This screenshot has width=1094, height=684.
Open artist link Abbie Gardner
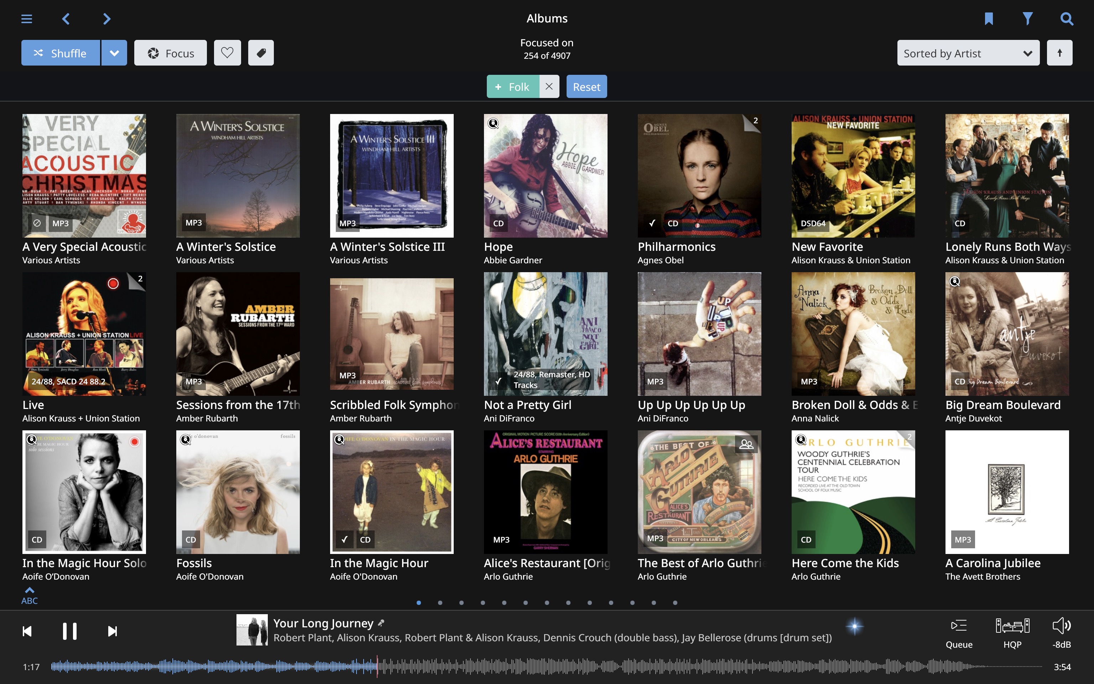coord(513,260)
